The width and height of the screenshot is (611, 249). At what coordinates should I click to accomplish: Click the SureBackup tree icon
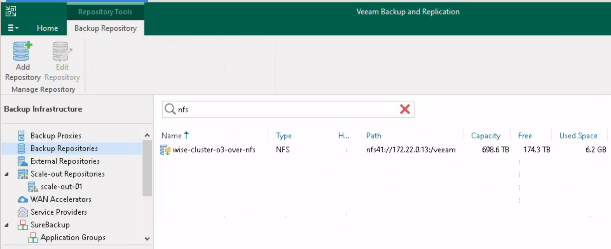click(23, 225)
